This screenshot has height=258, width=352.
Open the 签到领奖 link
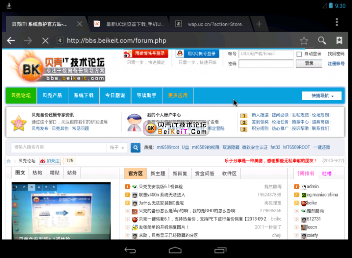260,122
